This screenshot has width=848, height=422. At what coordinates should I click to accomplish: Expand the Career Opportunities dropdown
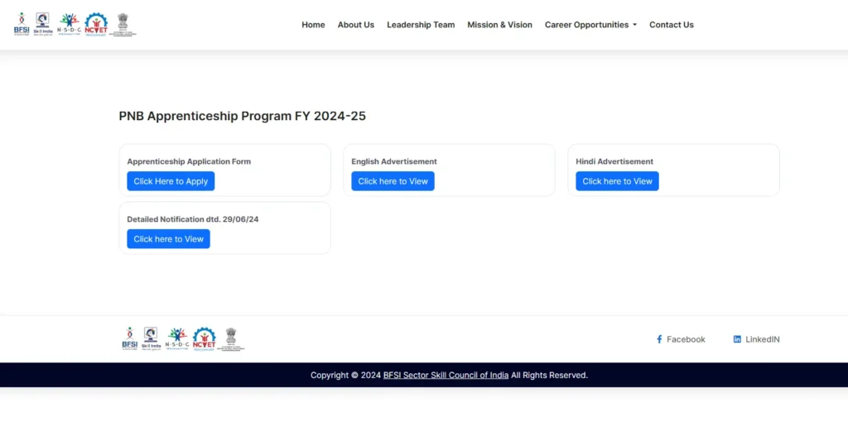tap(590, 25)
